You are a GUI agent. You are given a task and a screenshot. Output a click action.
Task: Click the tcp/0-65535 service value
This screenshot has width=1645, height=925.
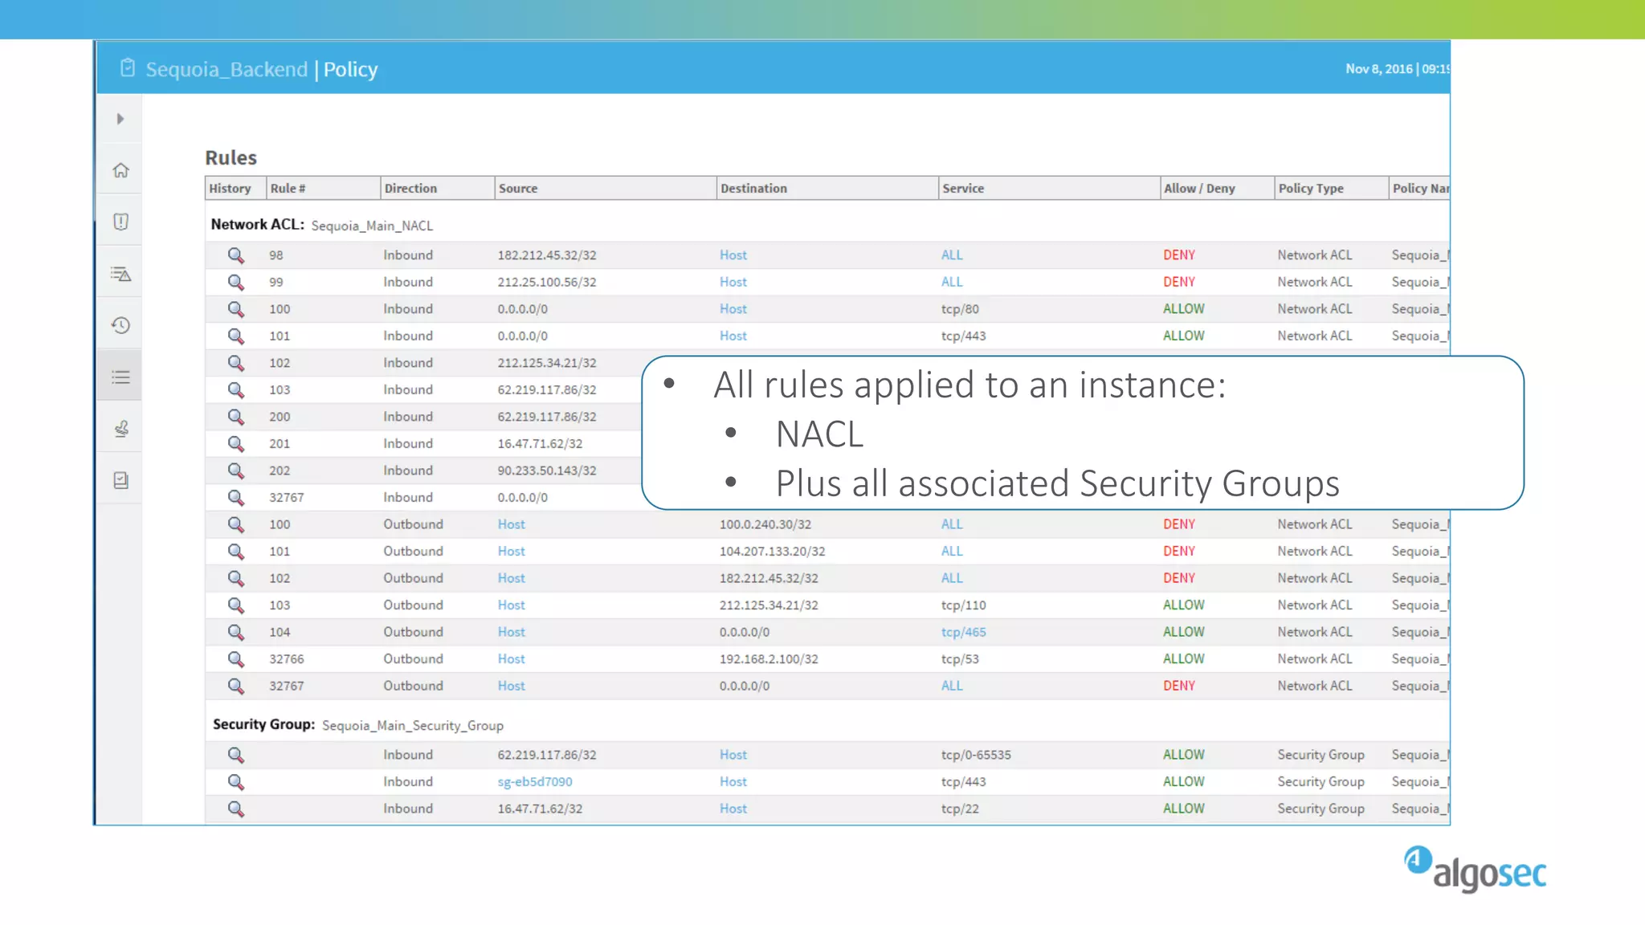click(976, 755)
